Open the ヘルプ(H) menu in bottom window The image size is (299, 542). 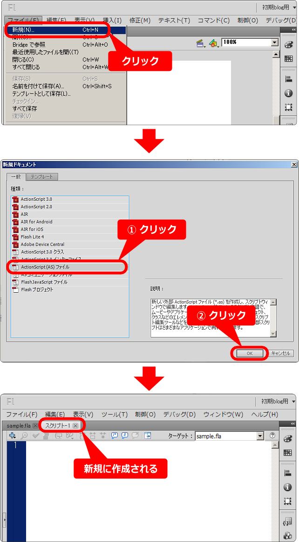[x=265, y=415]
